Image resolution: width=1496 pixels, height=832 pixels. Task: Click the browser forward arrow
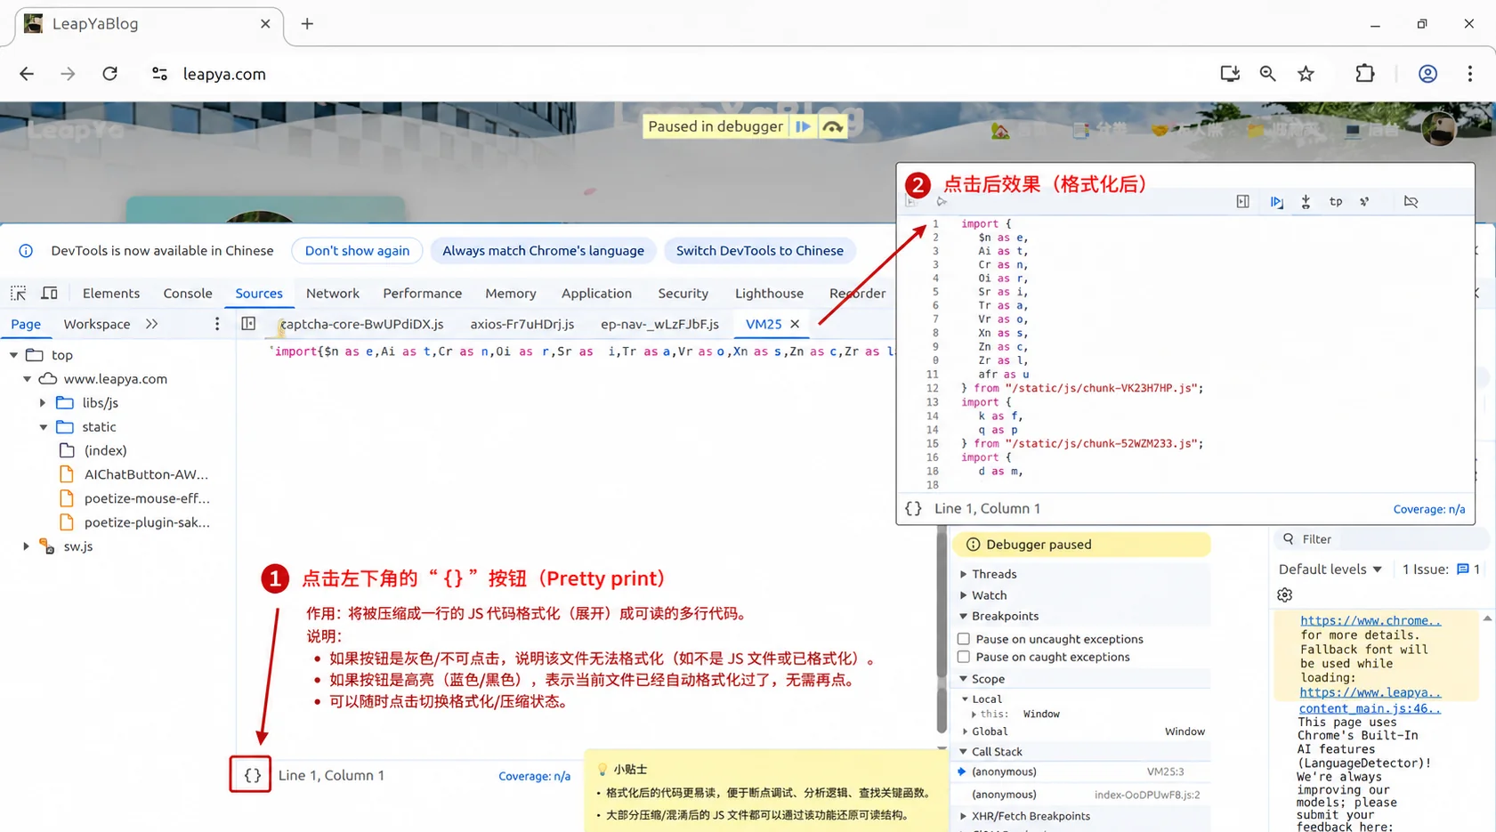coord(68,74)
